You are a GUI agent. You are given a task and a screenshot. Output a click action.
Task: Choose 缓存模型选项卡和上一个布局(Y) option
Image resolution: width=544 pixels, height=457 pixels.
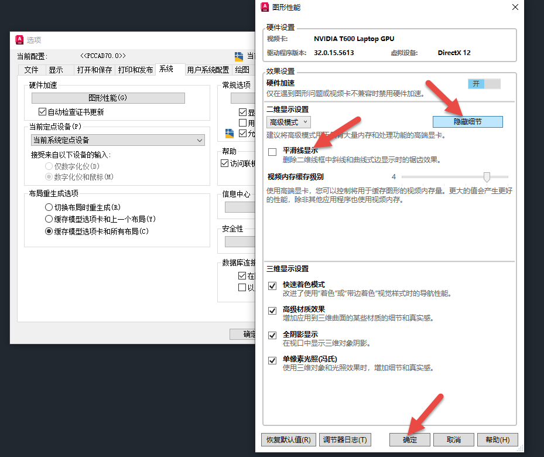(49, 219)
